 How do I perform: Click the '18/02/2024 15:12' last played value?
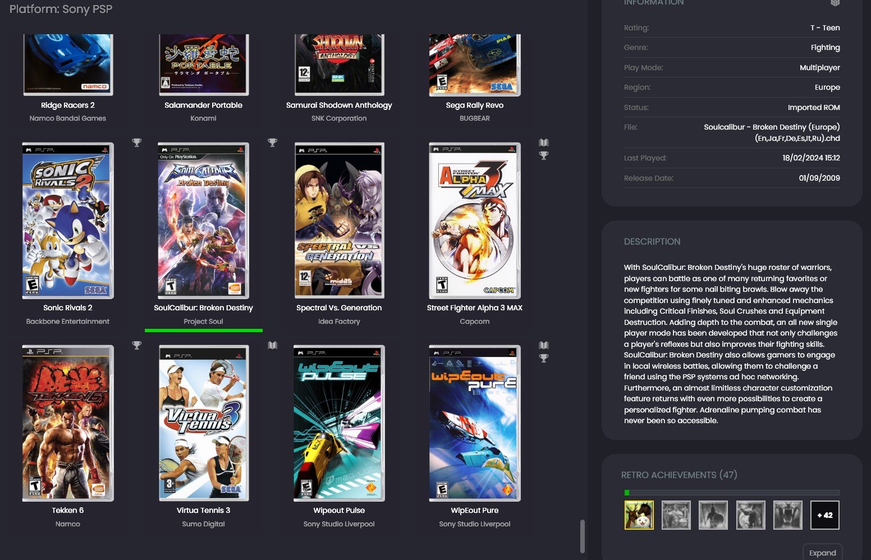[x=812, y=158]
